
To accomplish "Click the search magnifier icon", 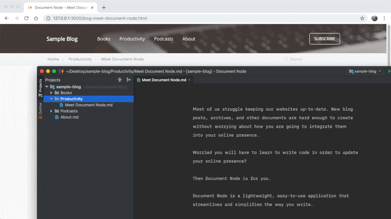I will [x=286, y=59].
